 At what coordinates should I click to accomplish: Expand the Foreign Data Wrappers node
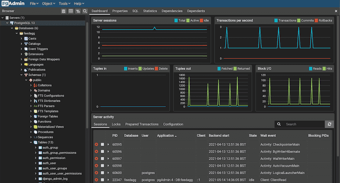21,59
